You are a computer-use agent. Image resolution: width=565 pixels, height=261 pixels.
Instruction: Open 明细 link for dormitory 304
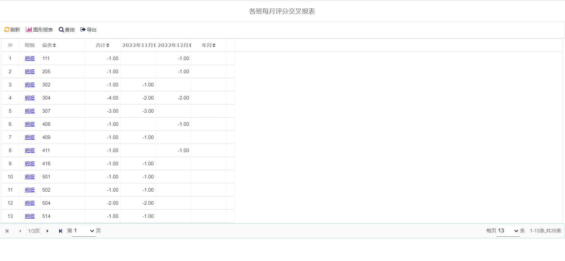[x=30, y=98]
